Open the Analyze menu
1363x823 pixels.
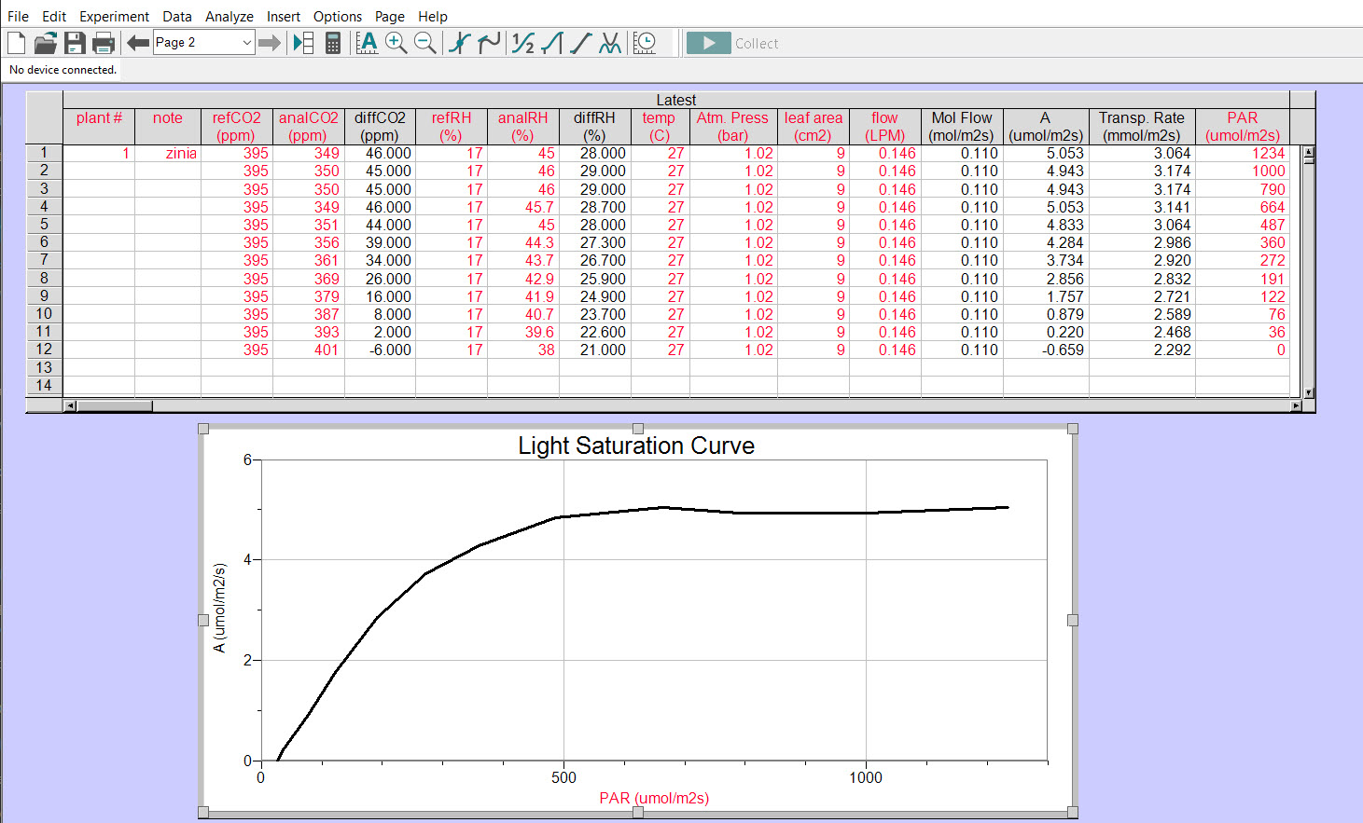coord(229,17)
